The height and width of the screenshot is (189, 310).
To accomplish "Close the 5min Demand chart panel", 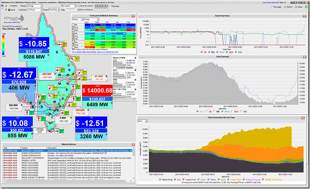I will click(305, 57).
